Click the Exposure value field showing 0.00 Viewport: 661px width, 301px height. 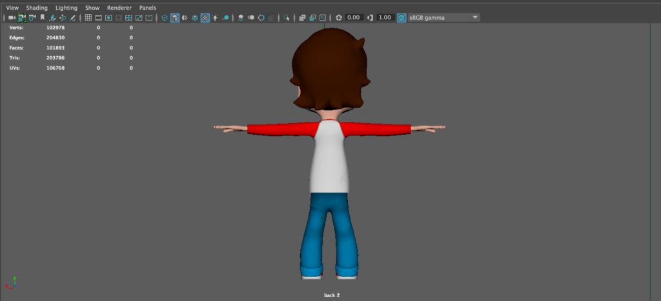click(x=354, y=17)
